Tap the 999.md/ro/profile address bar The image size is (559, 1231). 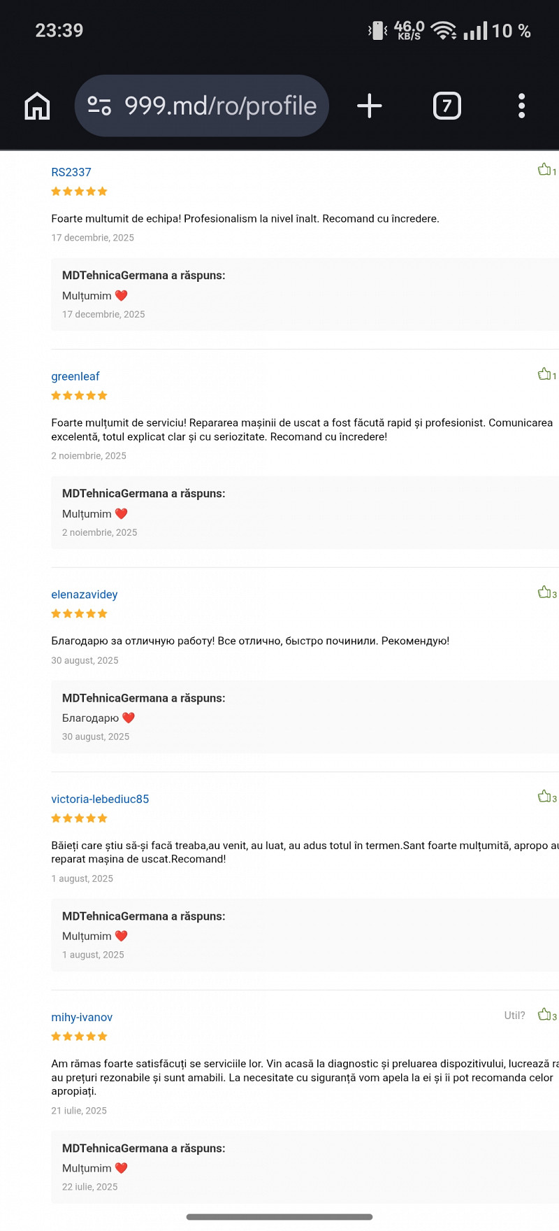(x=220, y=106)
